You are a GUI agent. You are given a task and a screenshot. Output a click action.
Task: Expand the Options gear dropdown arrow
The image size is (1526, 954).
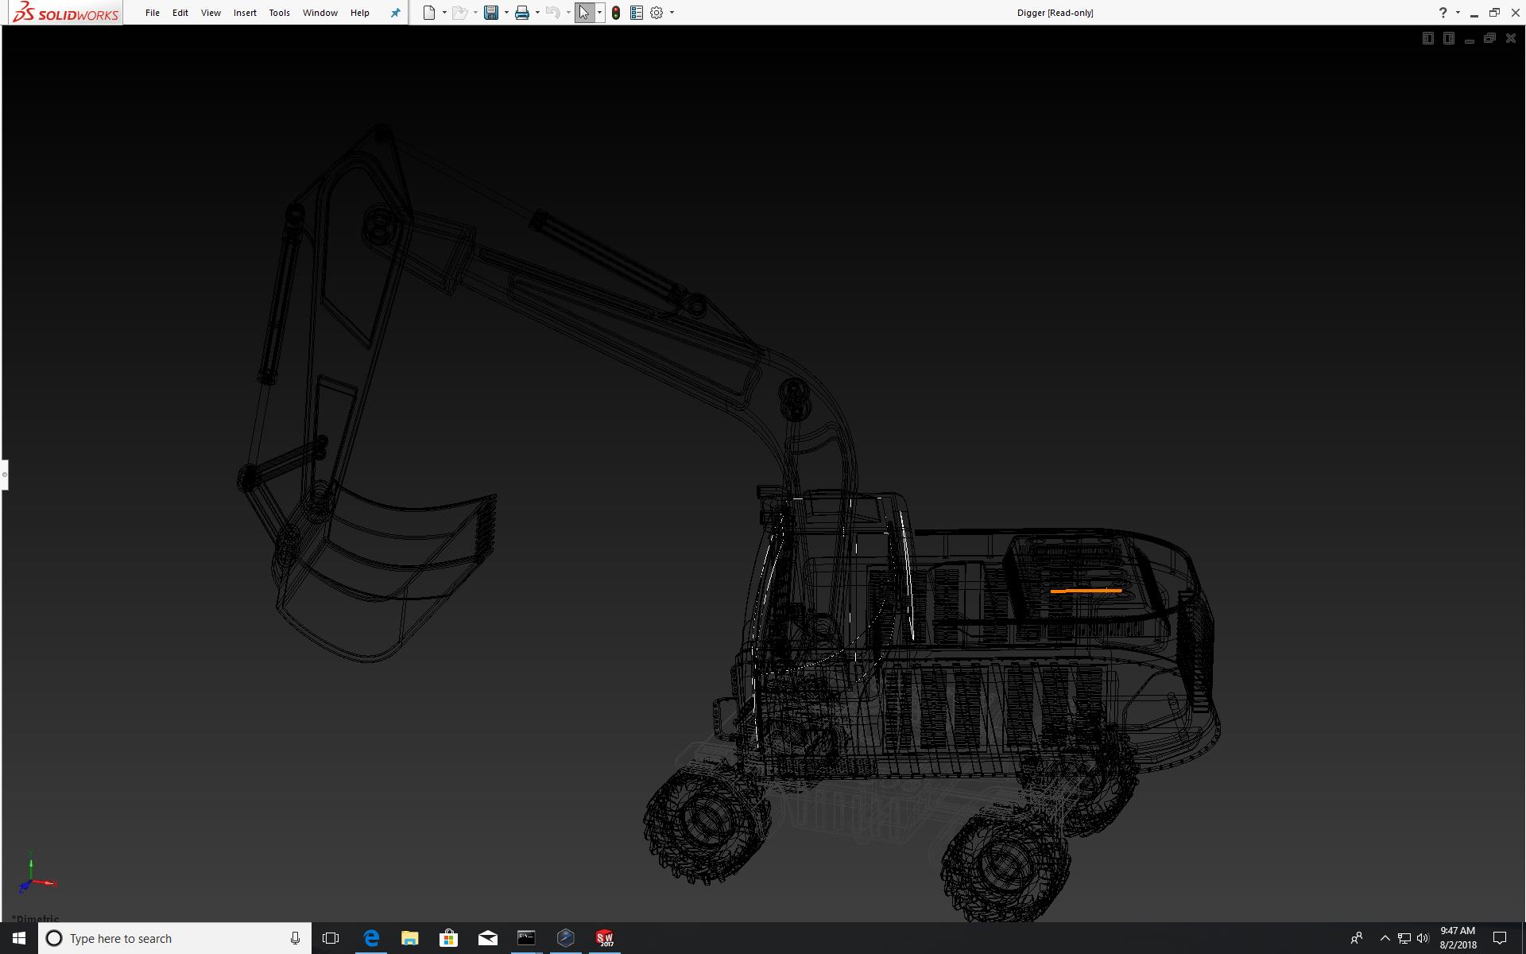672,13
